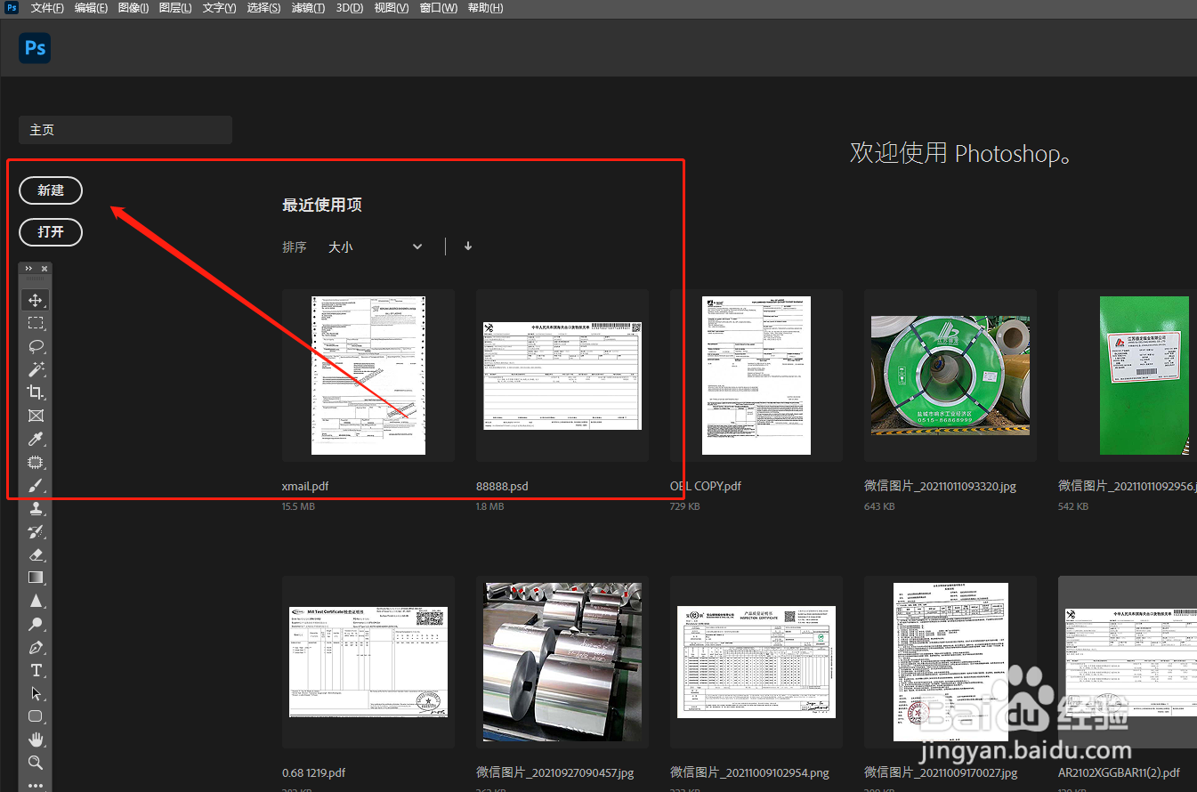Select the Eraser tool
The width and height of the screenshot is (1197, 792).
pyautogui.click(x=36, y=554)
